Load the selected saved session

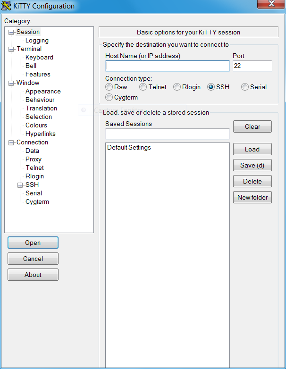252,149
